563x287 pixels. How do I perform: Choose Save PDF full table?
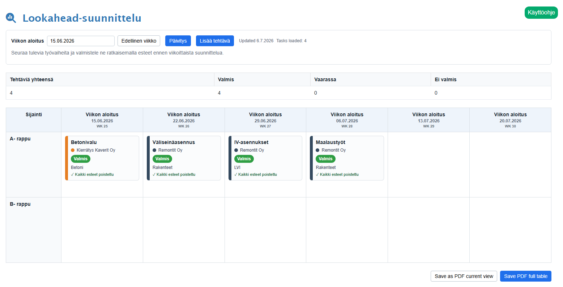point(526,276)
